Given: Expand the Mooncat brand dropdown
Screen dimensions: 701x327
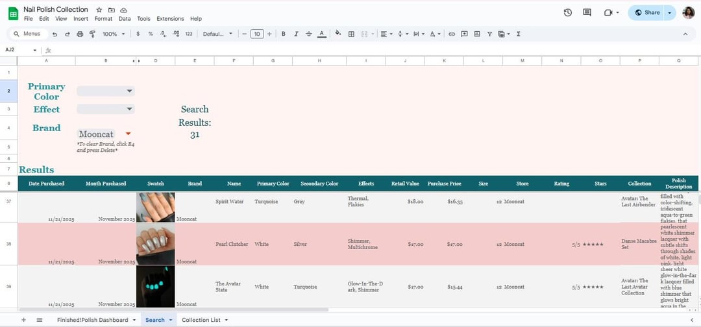Looking at the screenshot, I should (128, 134).
